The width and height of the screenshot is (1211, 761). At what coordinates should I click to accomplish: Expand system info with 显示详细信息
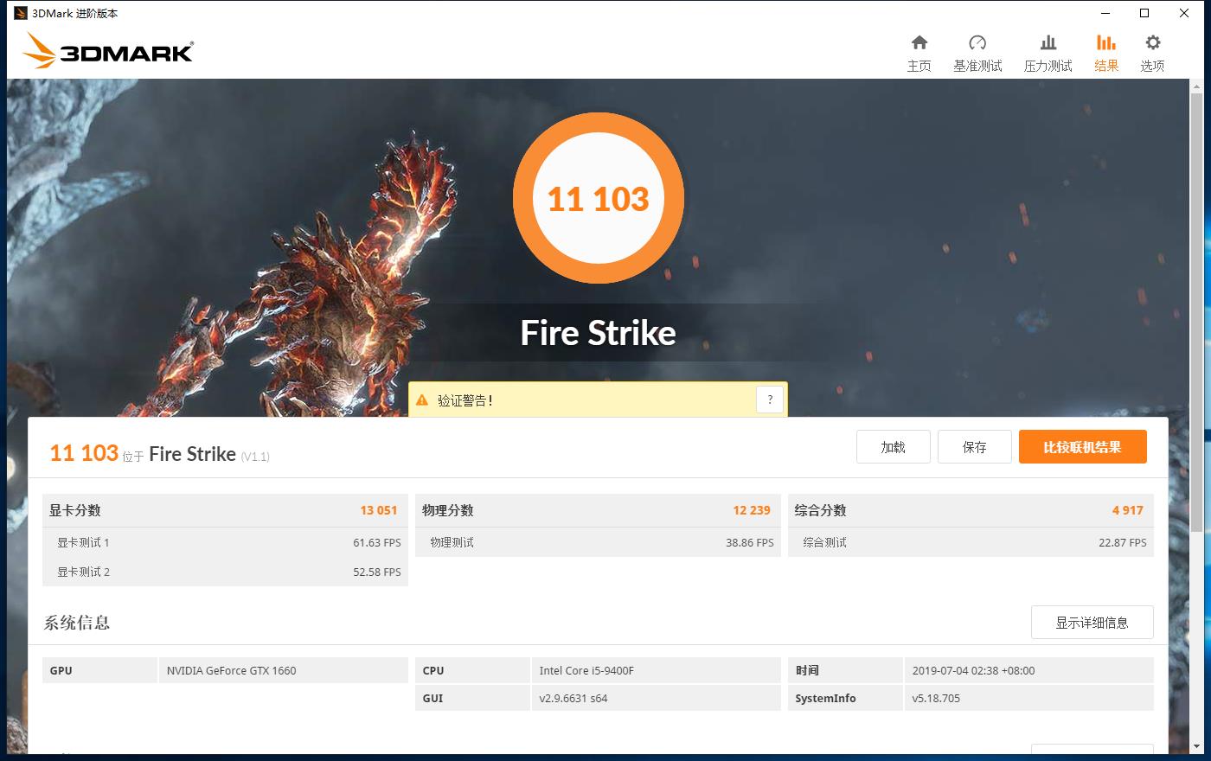click(1092, 622)
